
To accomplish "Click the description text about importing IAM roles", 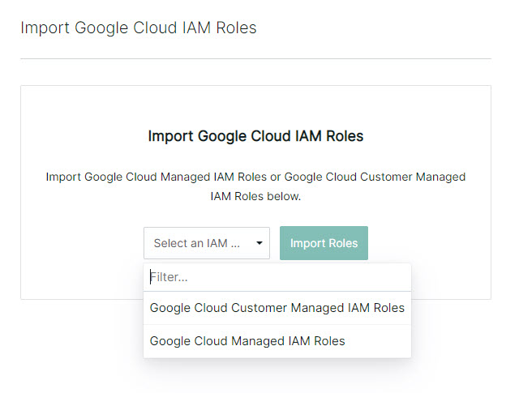I will tap(255, 186).
